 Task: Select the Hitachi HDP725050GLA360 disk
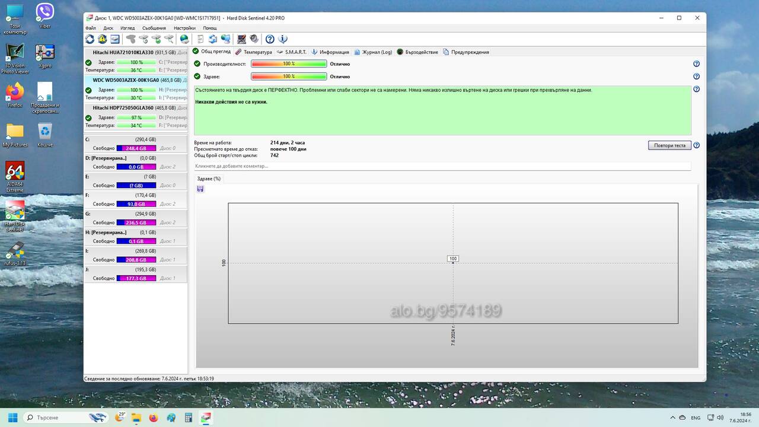(x=136, y=117)
